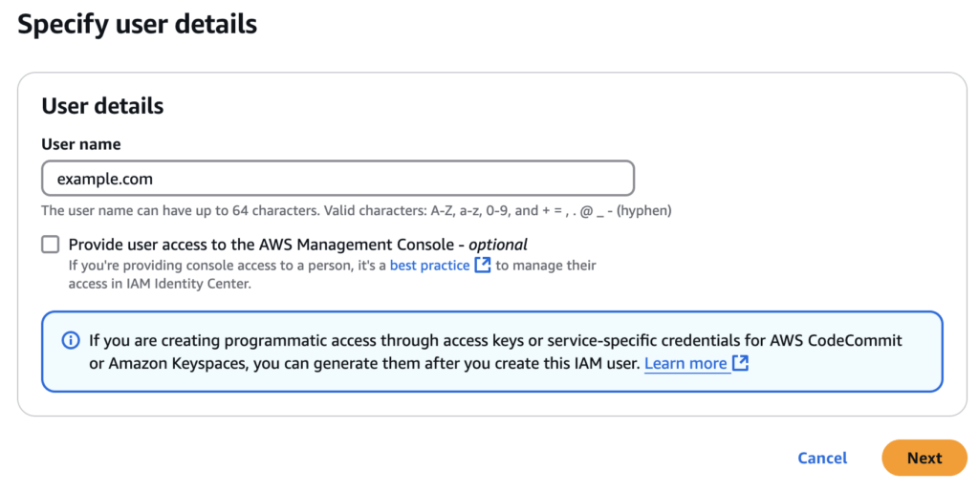Viewport: 979px width, 492px height.
Task: Click the "User details" section heading
Action: tap(102, 106)
